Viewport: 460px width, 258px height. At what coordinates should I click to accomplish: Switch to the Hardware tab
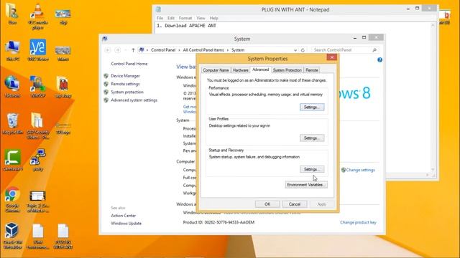[x=240, y=70]
